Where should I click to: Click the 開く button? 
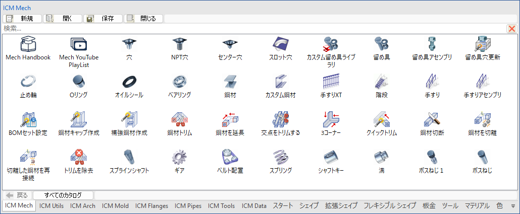(63, 19)
